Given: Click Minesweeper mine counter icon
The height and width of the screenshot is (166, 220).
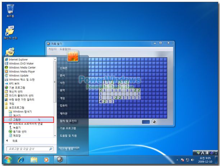Looking at the screenshot, I should 154,121.
